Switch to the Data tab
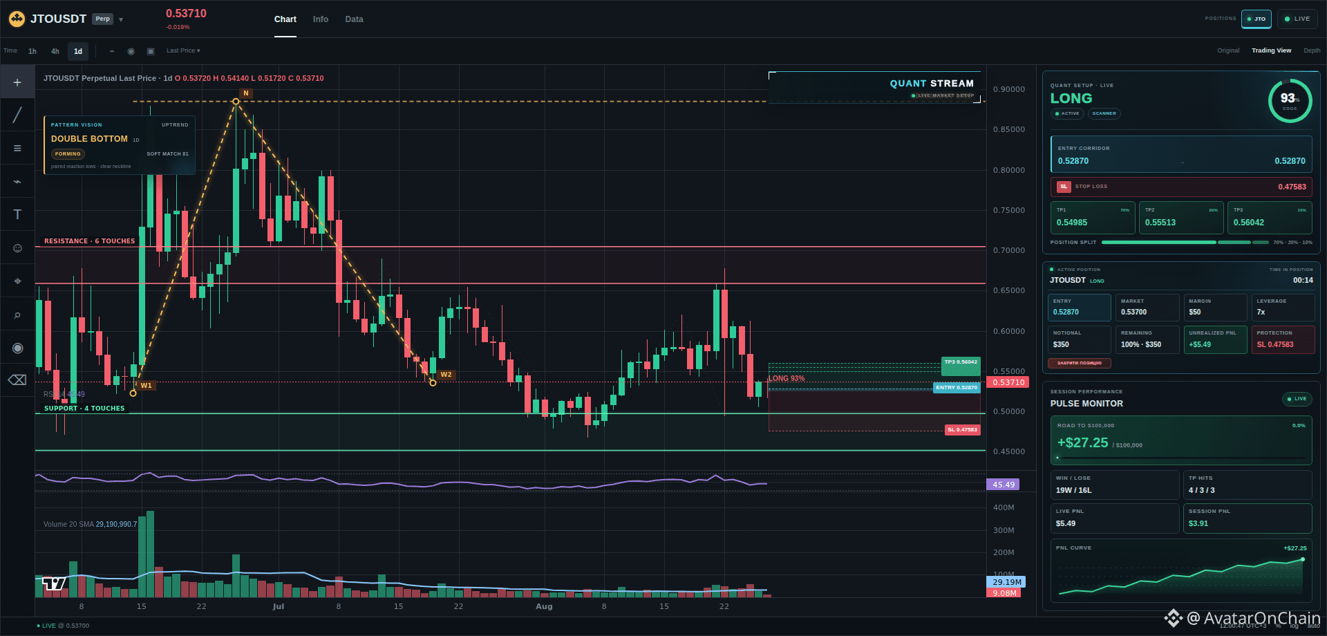The height and width of the screenshot is (636, 1327). click(x=354, y=19)
